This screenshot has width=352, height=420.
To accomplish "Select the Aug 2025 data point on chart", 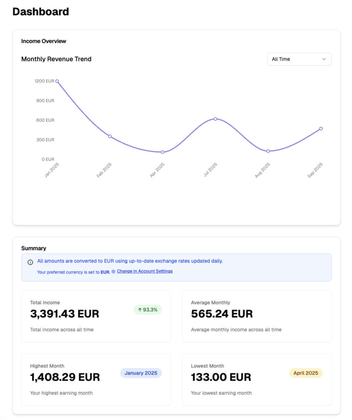I will [268, 151].
